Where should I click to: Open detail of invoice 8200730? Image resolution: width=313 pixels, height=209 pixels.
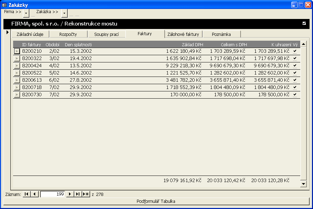17,94
